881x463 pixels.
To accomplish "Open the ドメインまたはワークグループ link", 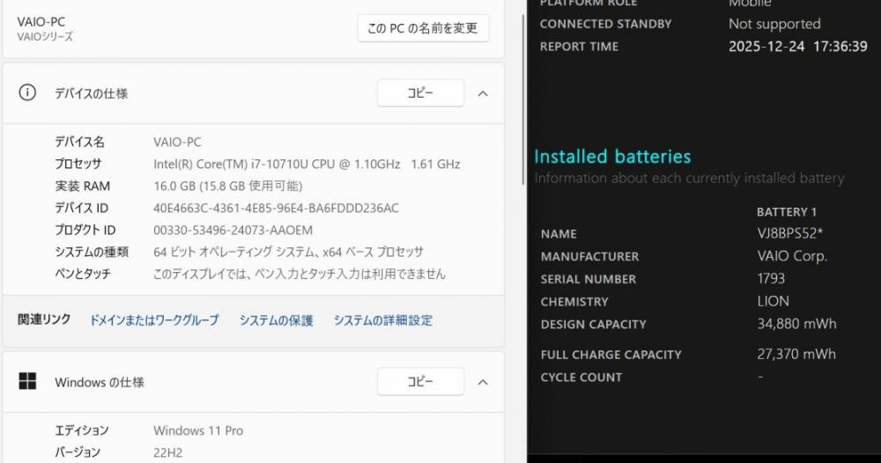I will (154, 320).
